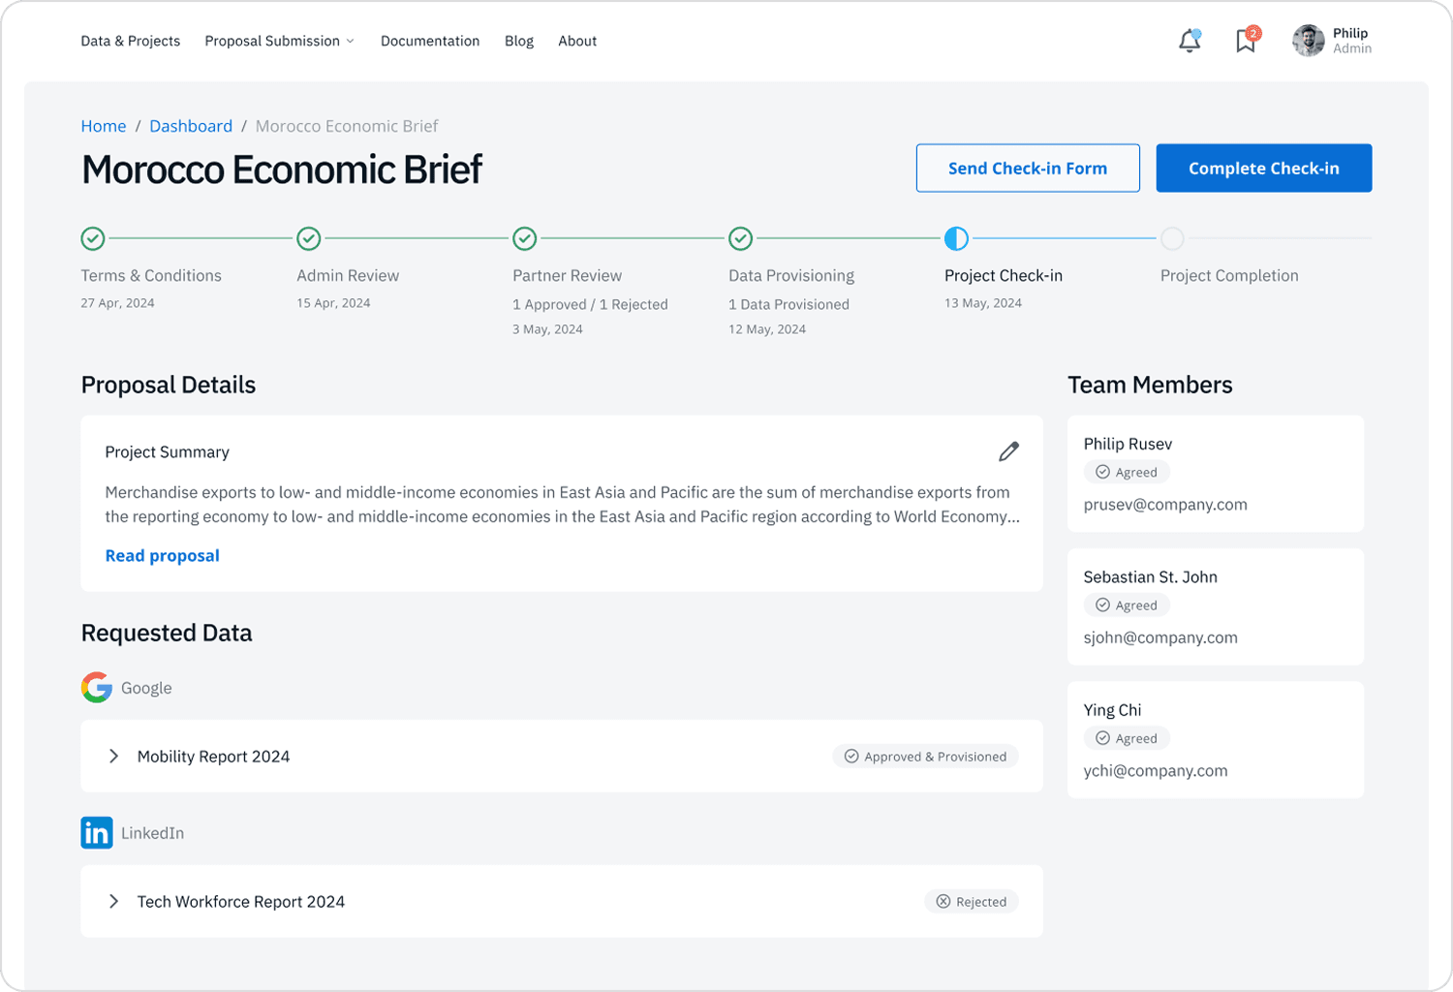The image size is (1453, 992).
Task: Select the Ying Chi name text
Action: click(x=1112, y=710)
